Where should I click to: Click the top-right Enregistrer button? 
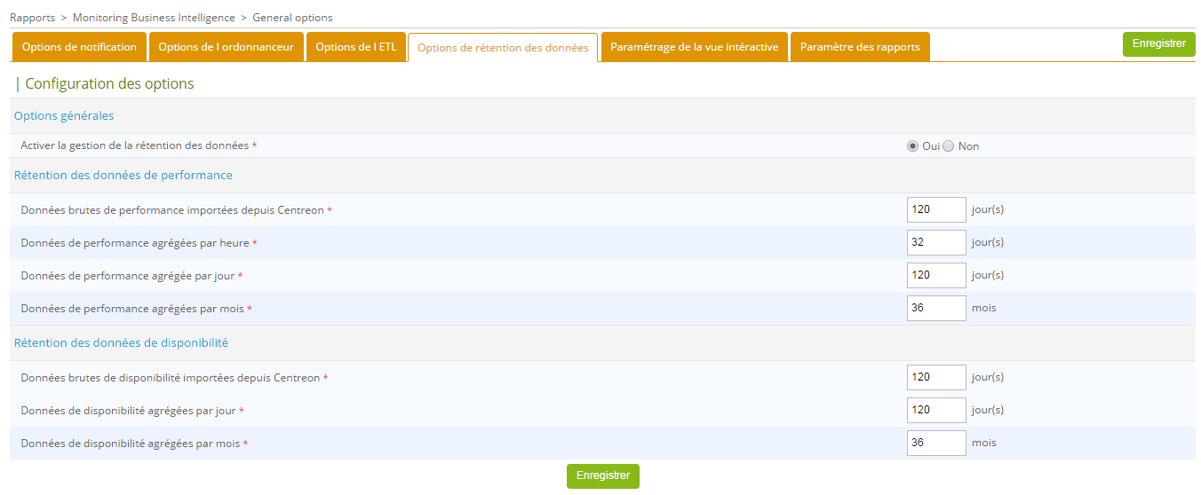[1158, 43]
